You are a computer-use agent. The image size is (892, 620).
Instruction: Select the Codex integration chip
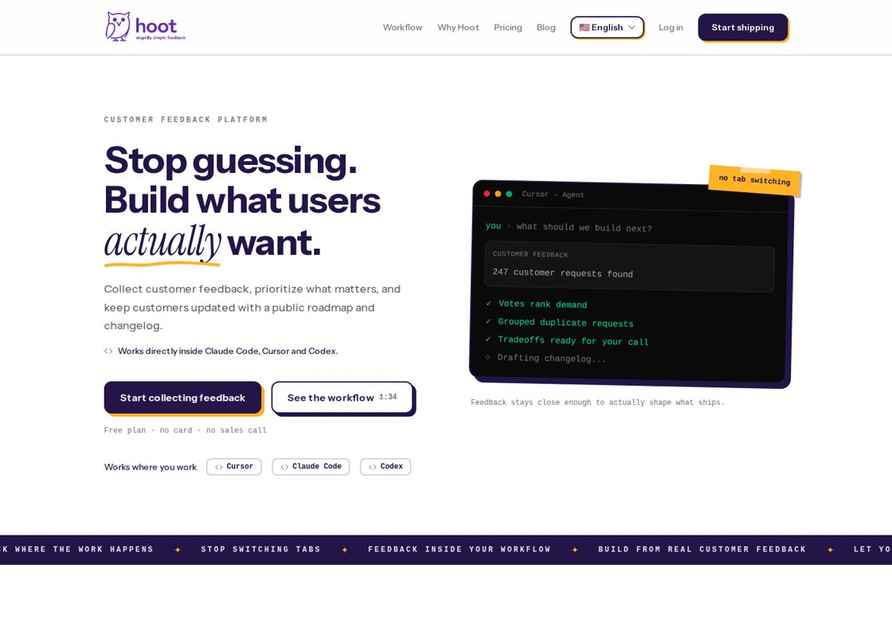click(385, 466)
